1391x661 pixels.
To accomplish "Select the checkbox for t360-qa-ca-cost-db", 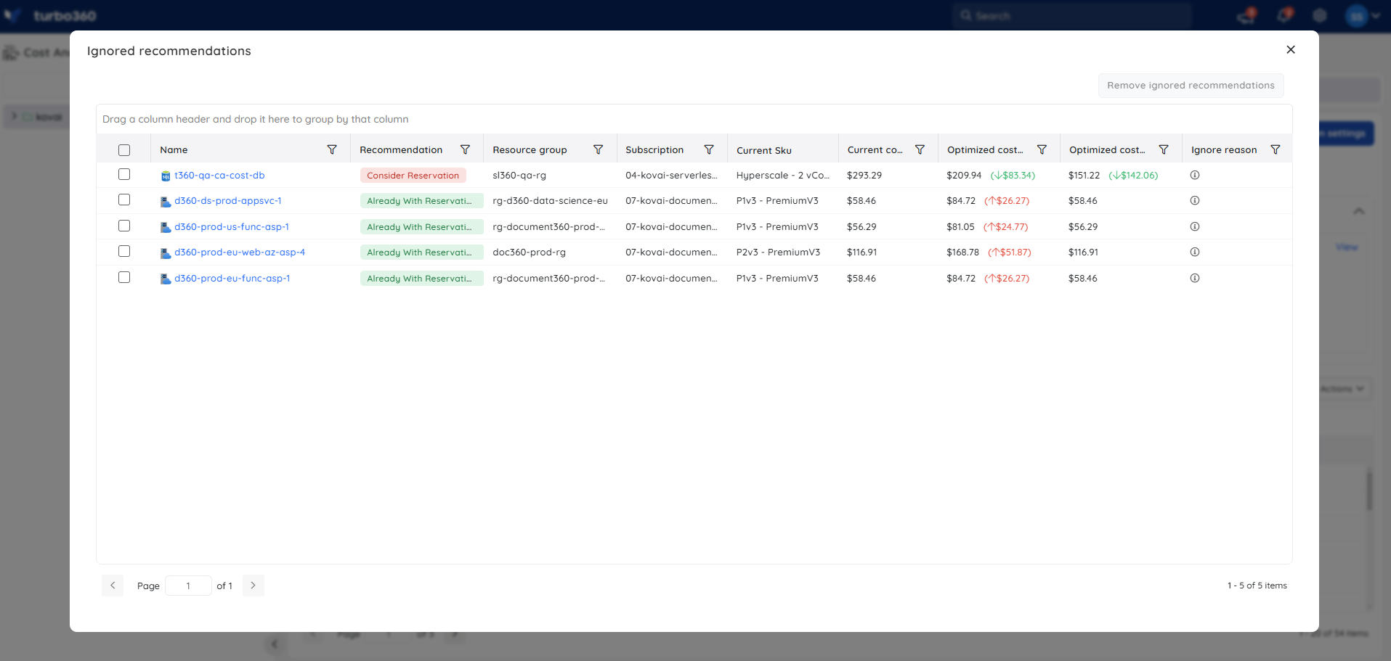I will click(124, 174).
